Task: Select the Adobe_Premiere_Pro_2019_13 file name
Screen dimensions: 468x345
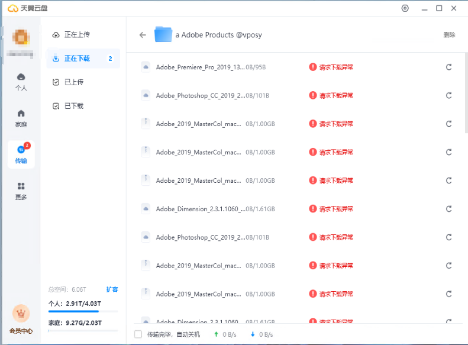Action: pos(200,67)
